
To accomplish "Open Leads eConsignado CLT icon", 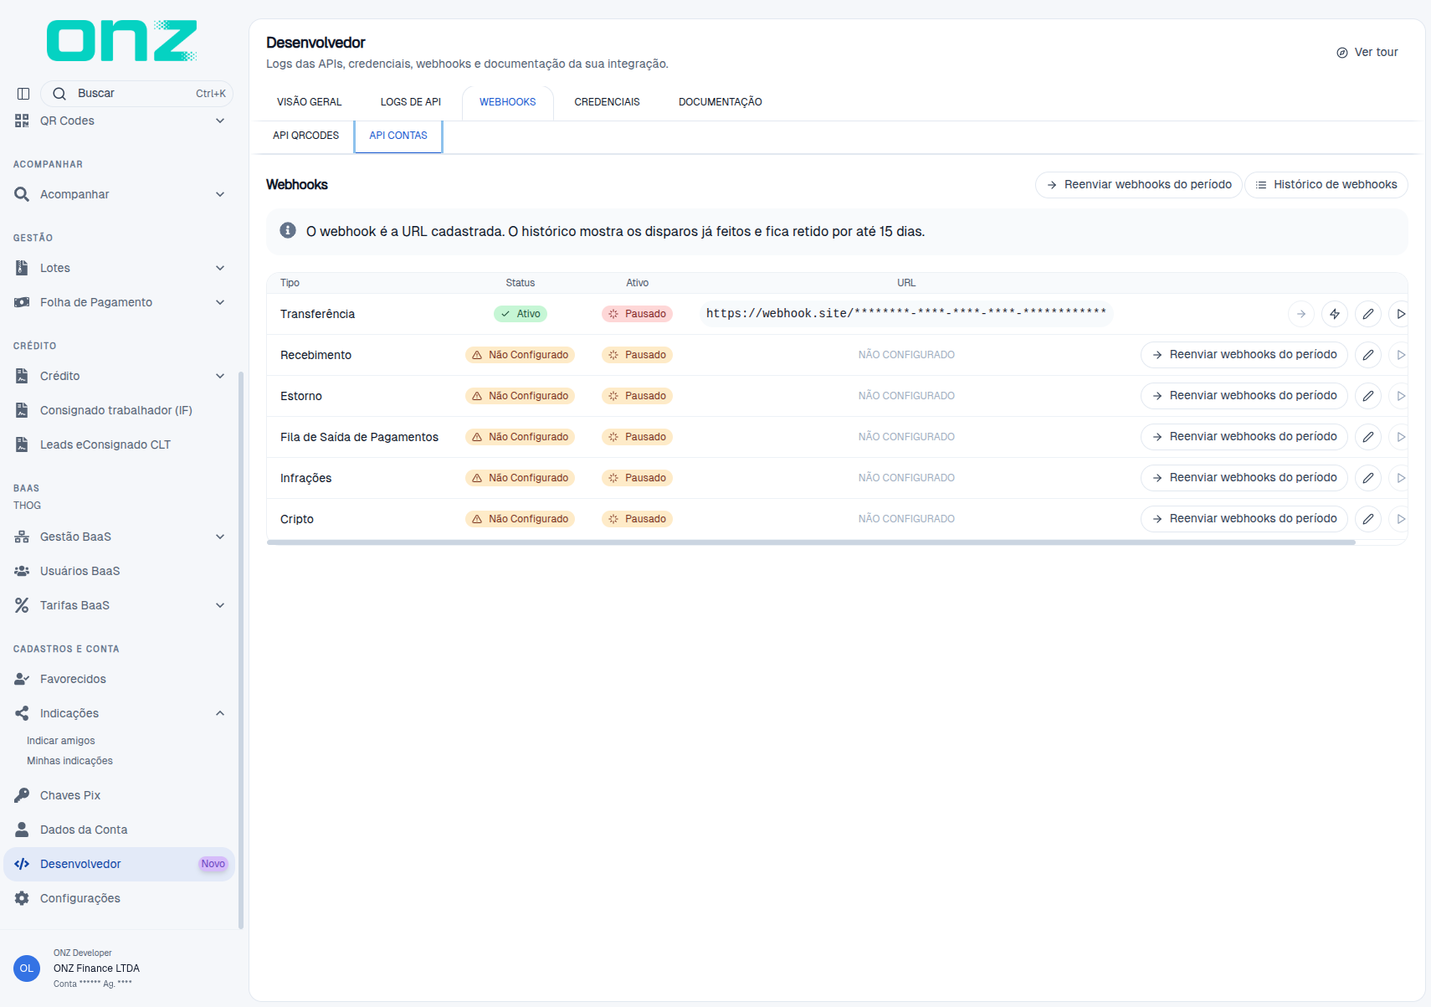I will pos(22,444).
